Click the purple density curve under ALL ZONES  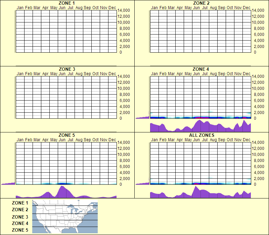(201, 193)
